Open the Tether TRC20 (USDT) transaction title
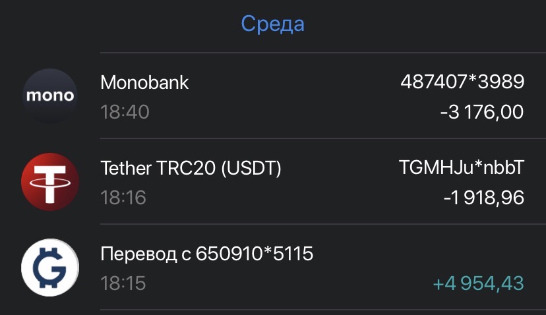Viewport: 546px width, 315px height. pos(191,168)
